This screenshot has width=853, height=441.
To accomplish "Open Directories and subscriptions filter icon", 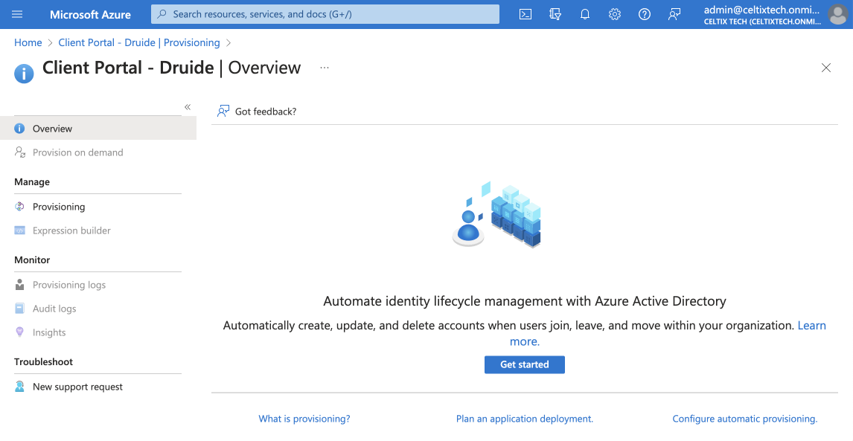I will (x=555, y=14).
